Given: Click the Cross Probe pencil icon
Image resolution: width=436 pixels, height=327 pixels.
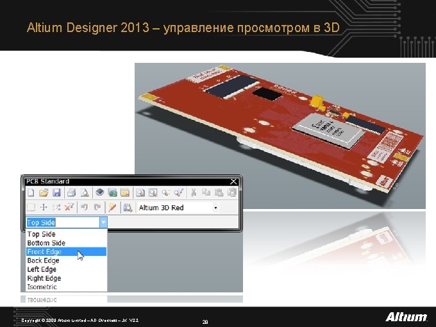Looking at the screenshot, I should pos(112,208).
